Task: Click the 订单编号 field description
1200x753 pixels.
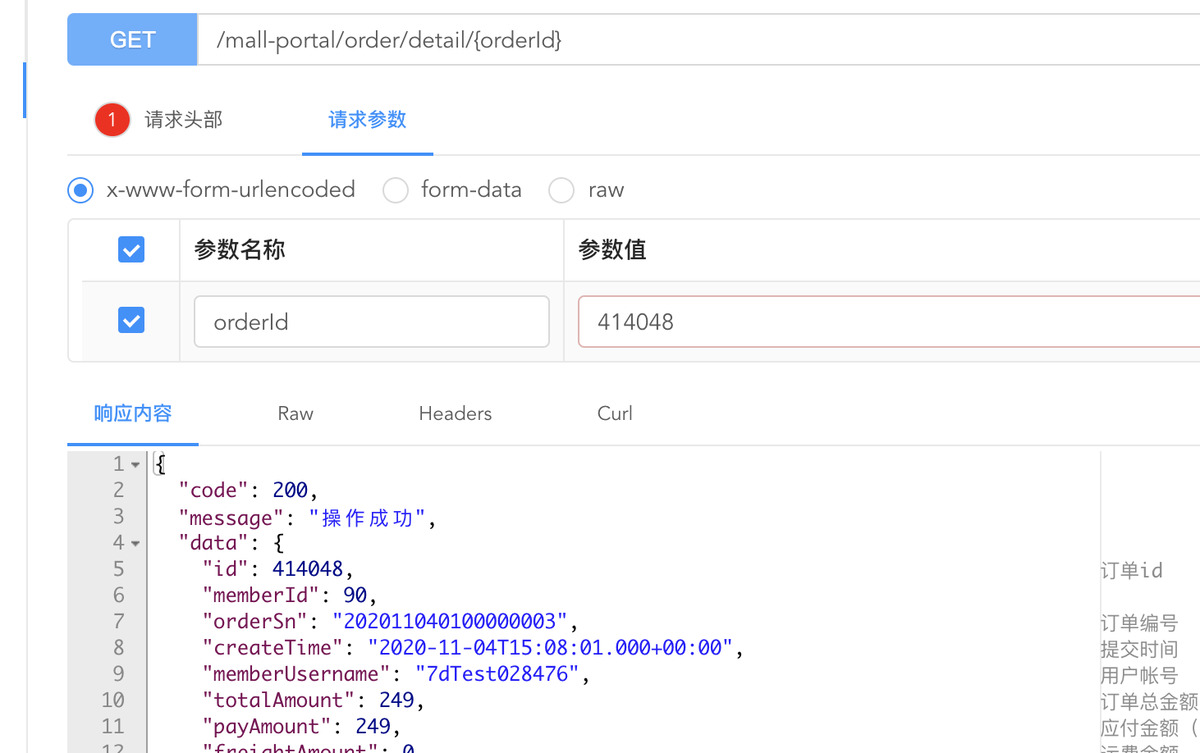Action: tap(1139, 623)
